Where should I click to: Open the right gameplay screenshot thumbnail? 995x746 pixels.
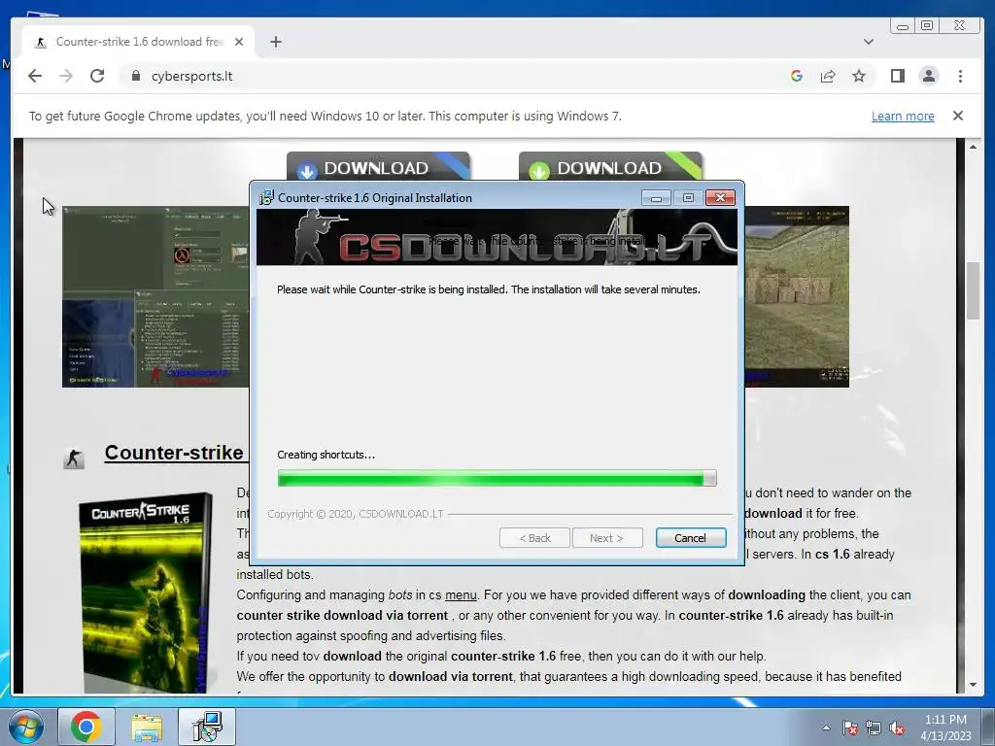[797, 296]
